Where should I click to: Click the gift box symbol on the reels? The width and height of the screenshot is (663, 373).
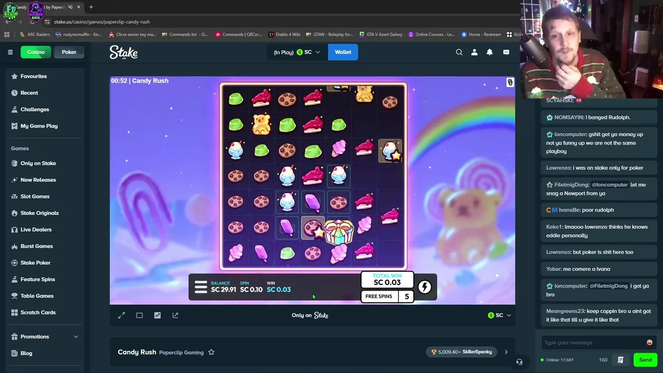click(339, 231)
